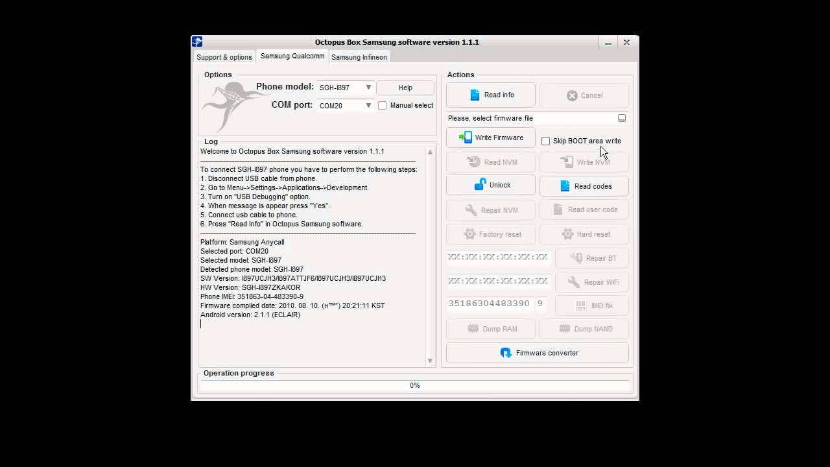Click log line 'Detected phone model: SGH-I897'
Screen dimensions: 830x467
tap(252, 269)
